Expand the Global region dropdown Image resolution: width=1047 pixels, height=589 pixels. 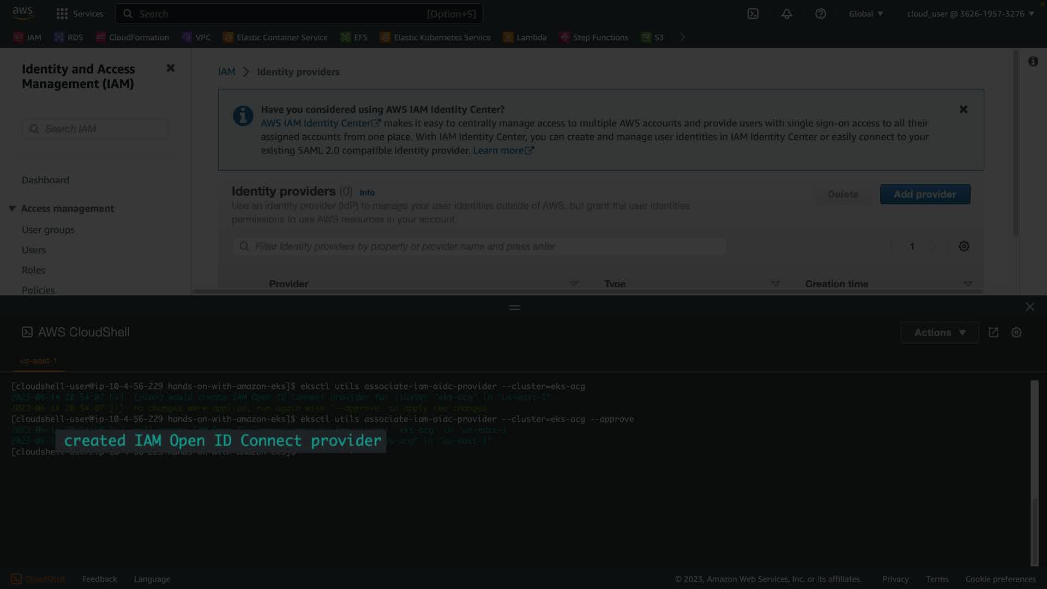pyautogui.click(x=865, y=14)
